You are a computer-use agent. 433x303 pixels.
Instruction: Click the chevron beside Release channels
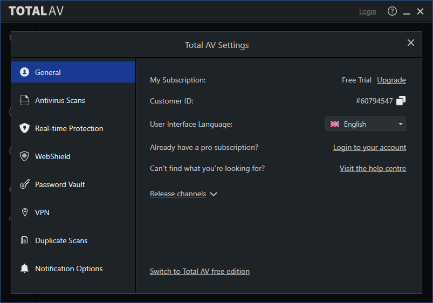214,194
